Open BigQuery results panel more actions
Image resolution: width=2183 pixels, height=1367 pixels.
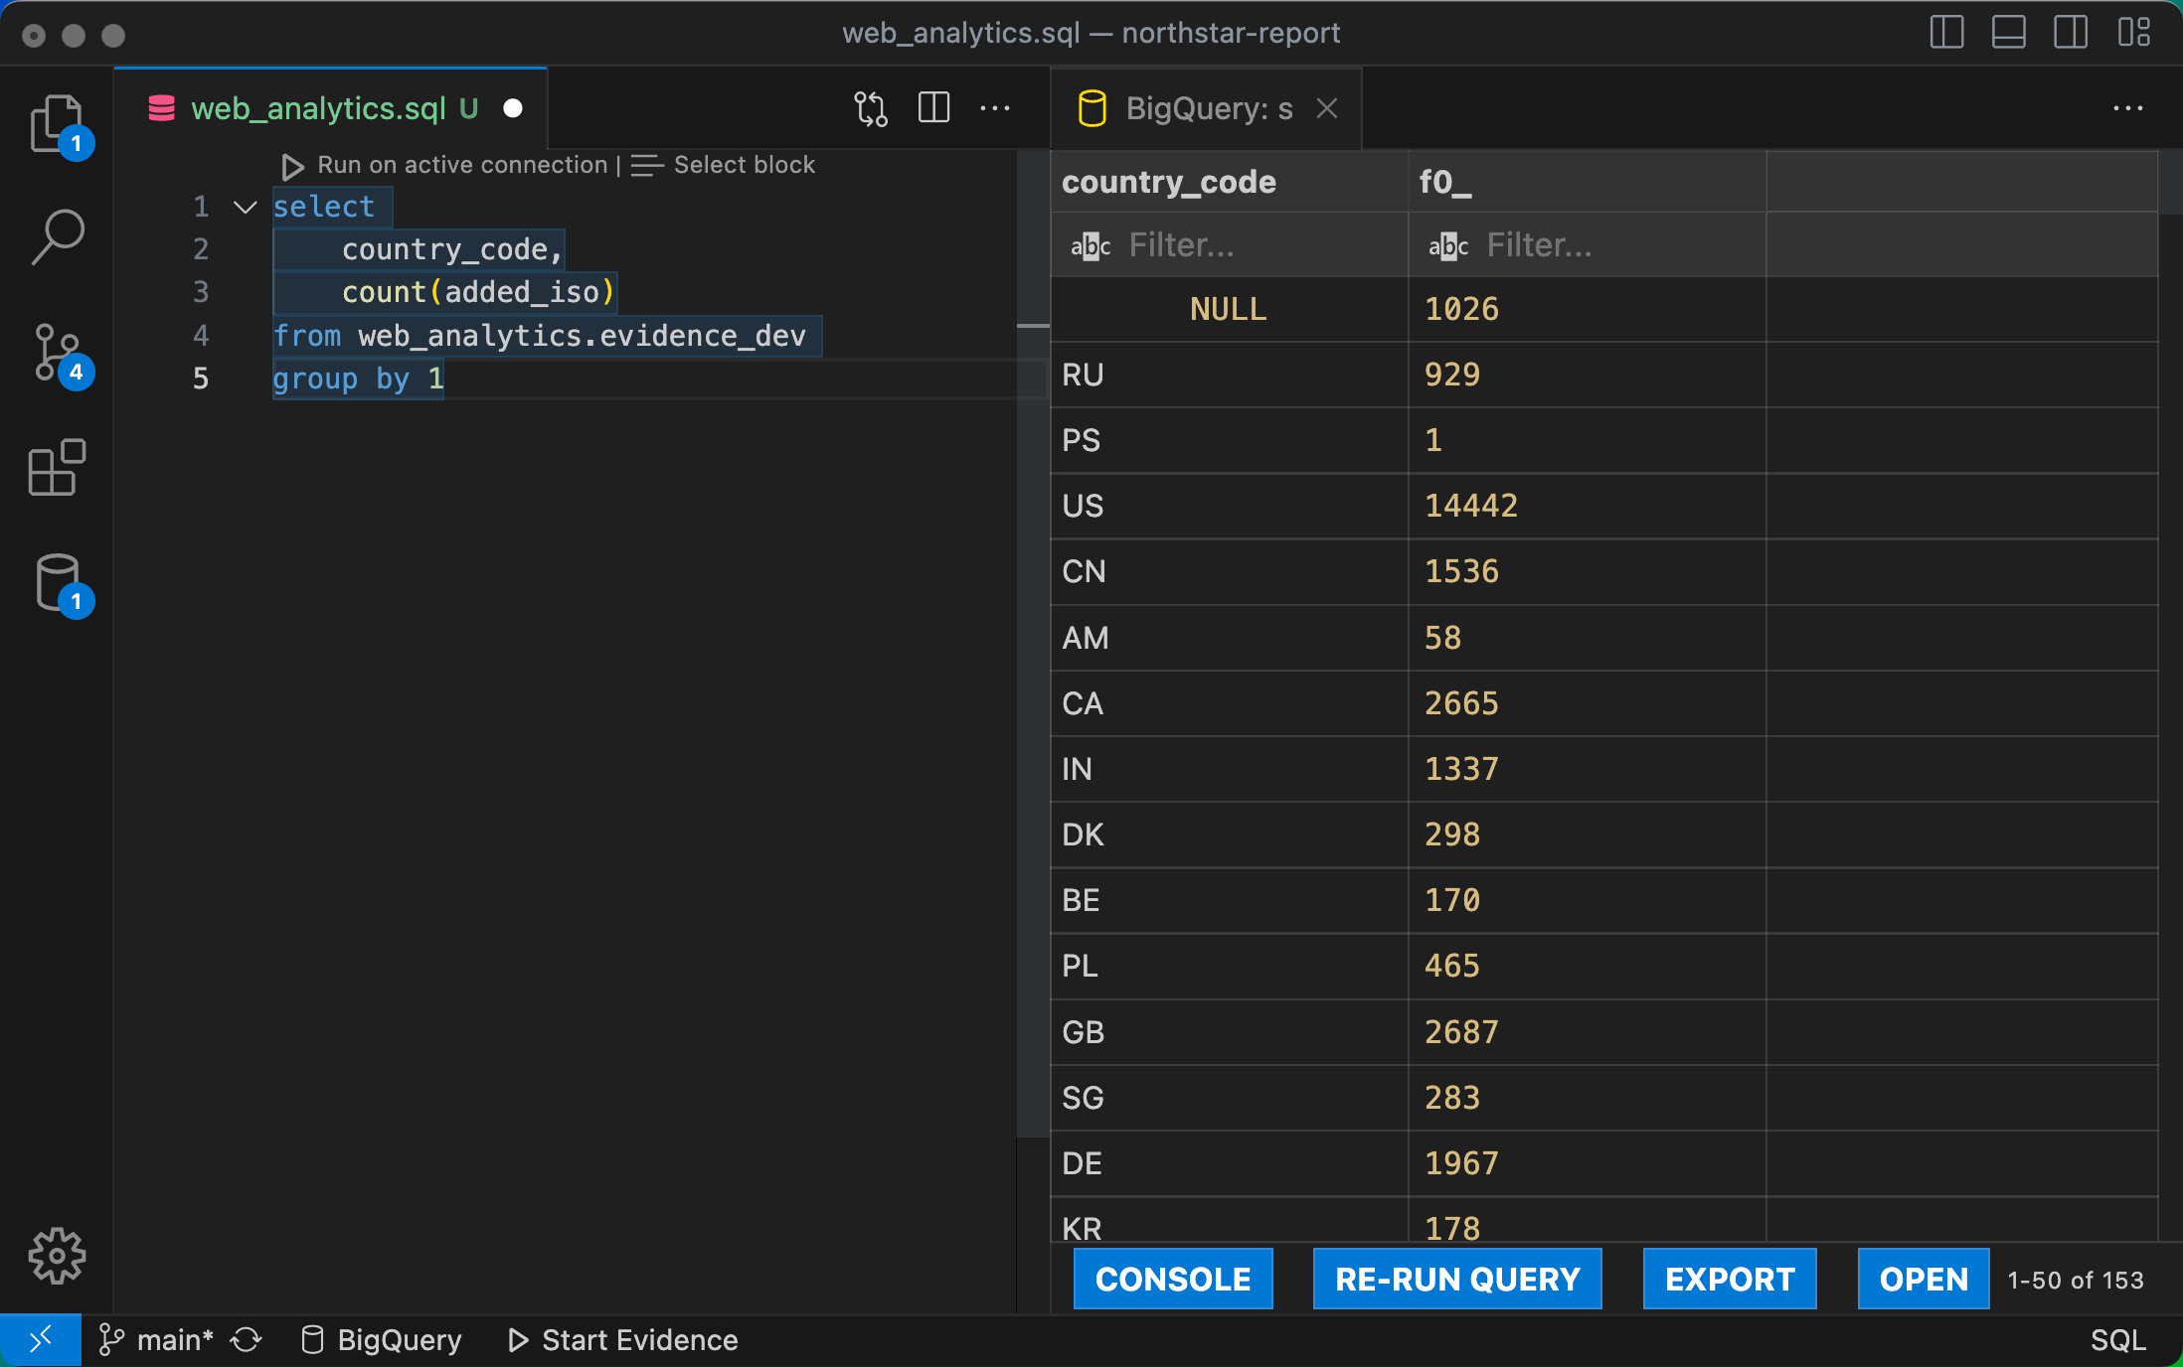tap(2128, 108)
